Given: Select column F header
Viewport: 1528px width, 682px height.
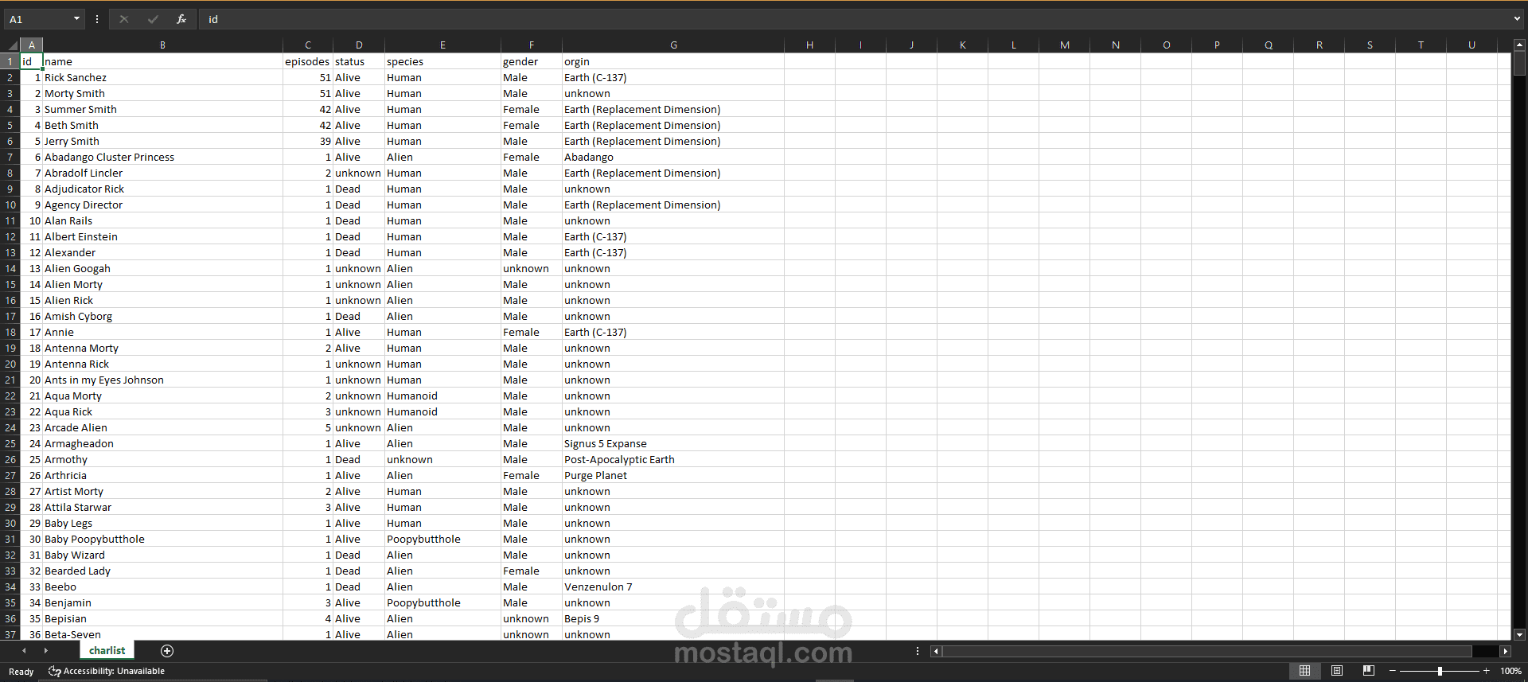Looking at the screenshot, I should [x=532, y=45].
